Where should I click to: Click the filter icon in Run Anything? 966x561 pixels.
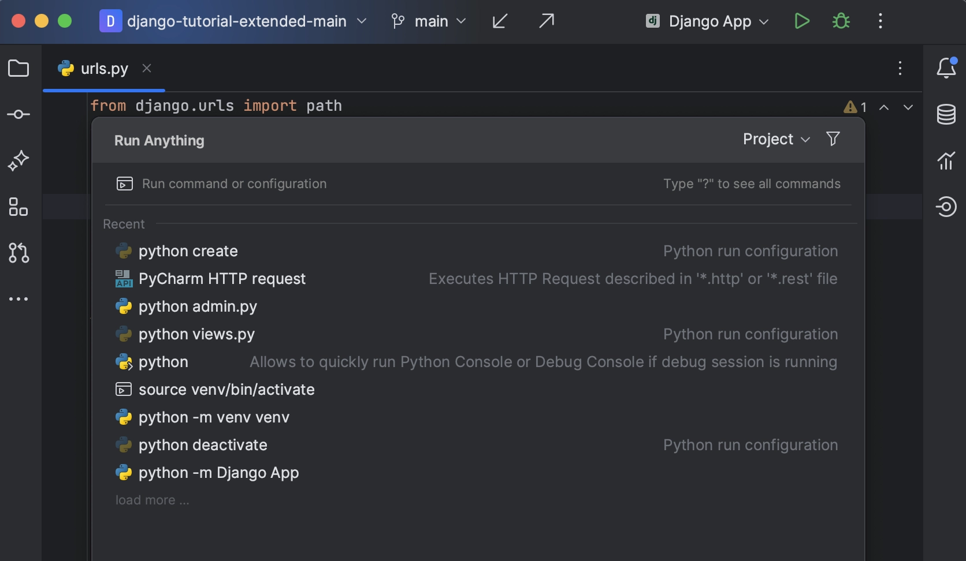[833, 139]
